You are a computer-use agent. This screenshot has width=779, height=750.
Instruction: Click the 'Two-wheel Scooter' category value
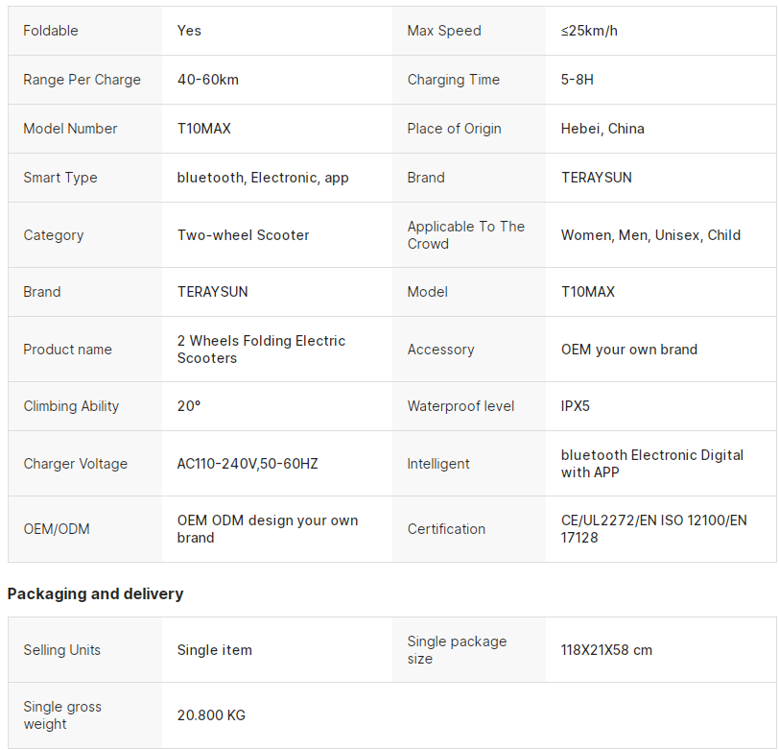click(243, 235)
